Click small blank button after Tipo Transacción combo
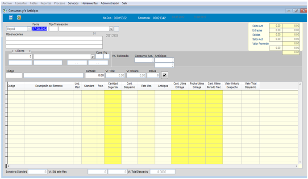 click(x=117, y=29)
